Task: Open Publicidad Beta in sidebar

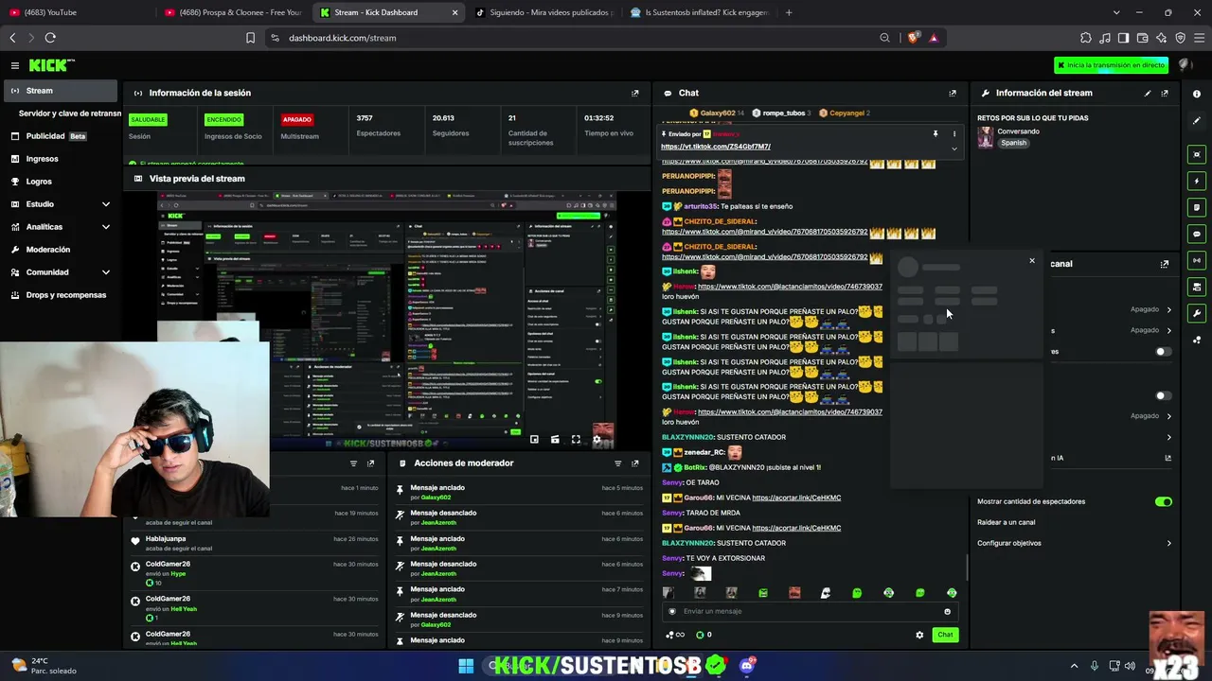Action: [59, 136]
